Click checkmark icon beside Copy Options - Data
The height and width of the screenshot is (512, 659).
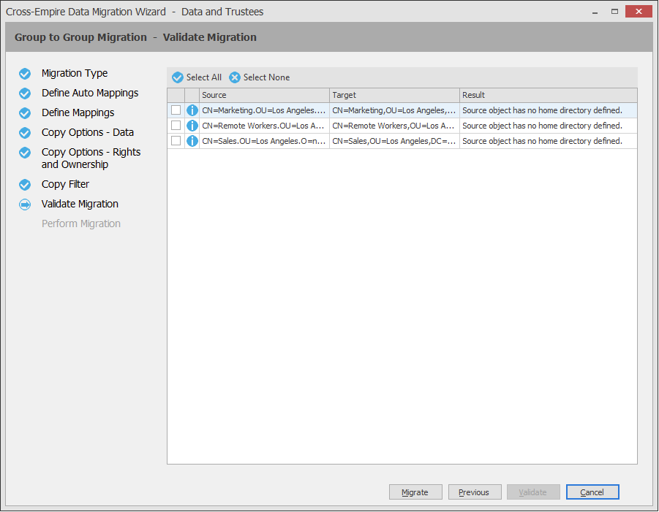pos(25,133)
